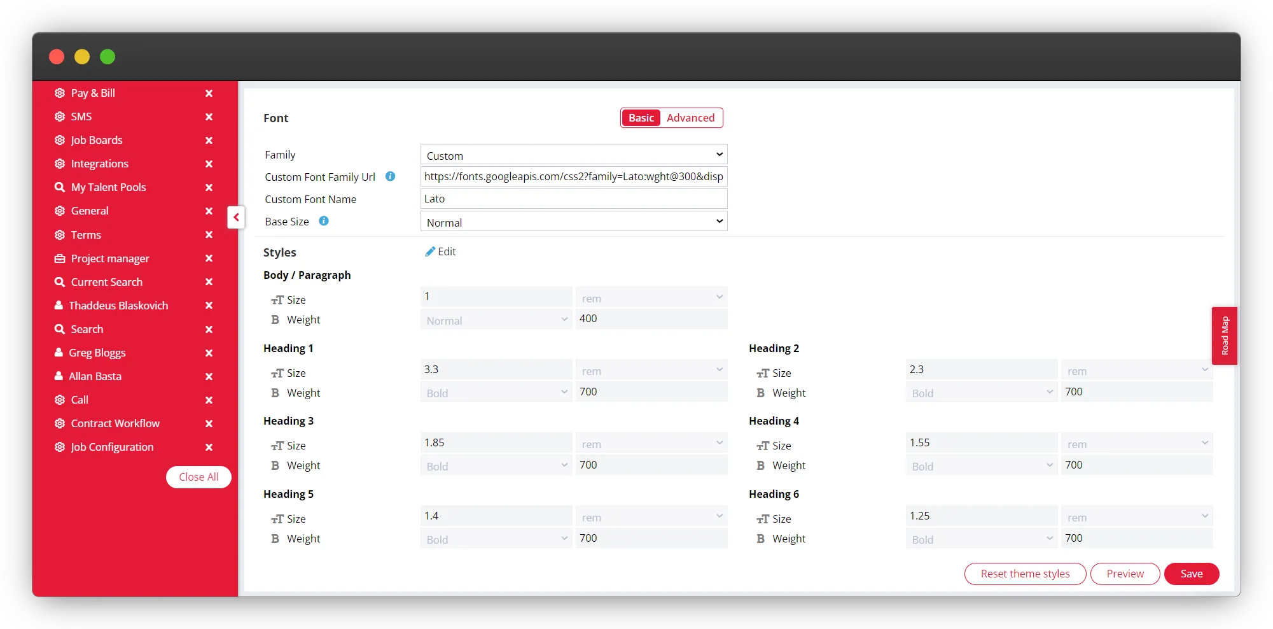Viewport: 1273px width, 629px height.
Task: Open Heading 6 weight dropdown
Action: (x=982, y=539)
